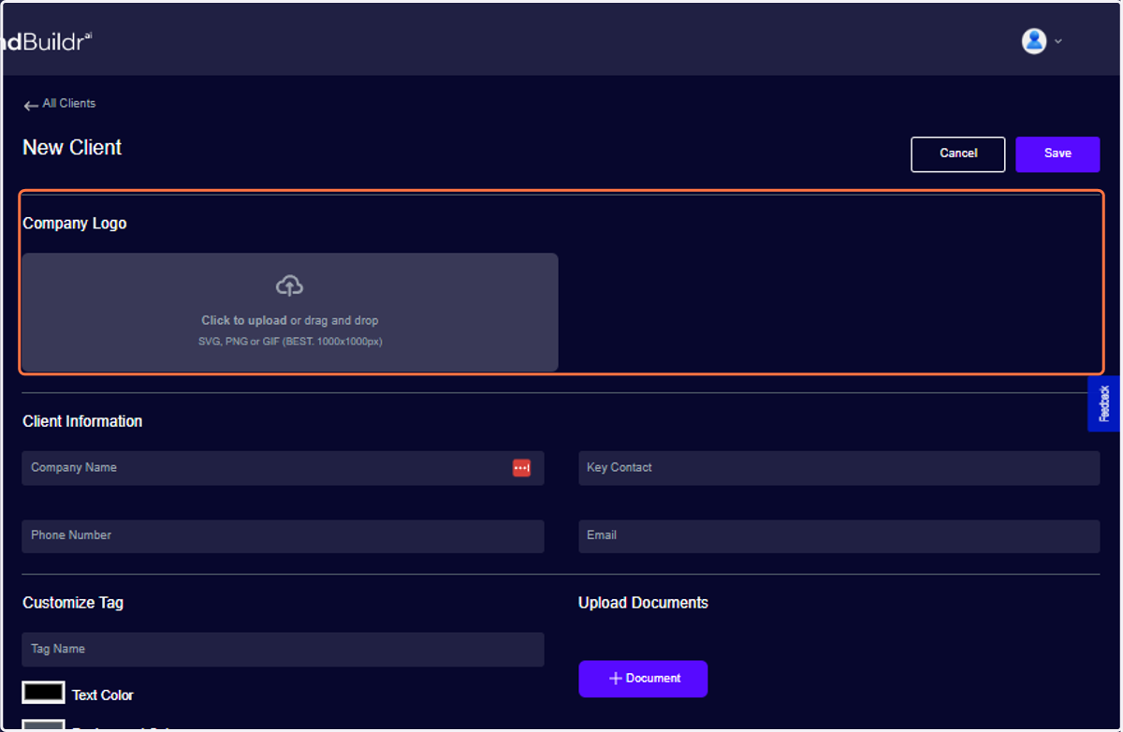Open the logo upload drop zone
Viewport: 1123px width, 732px height.
point(290,312)
